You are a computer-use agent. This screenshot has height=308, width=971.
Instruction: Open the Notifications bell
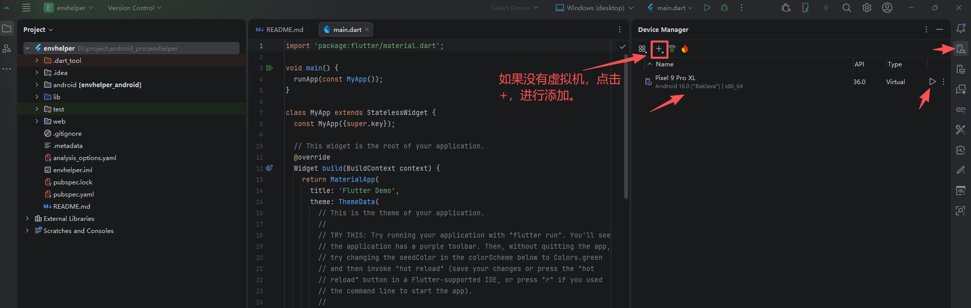click(x=961, y=28)
